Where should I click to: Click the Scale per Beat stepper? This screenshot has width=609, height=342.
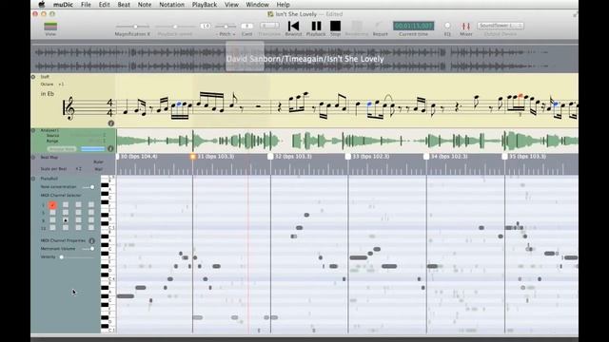click(x=78, y=169)
